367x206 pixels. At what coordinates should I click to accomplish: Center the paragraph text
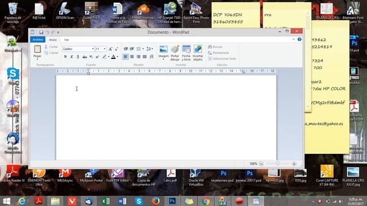pyautogui.click(x=132, y=57)
